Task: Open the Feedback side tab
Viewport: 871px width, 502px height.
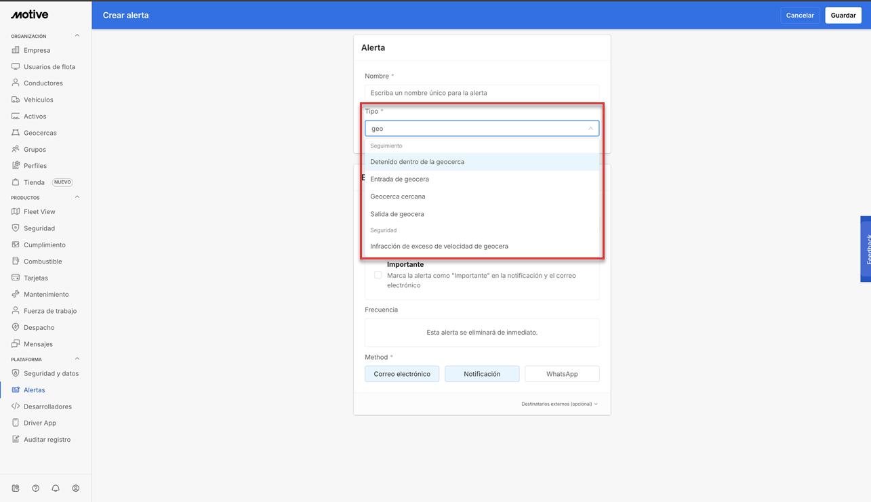Action: tap(866, 249)
